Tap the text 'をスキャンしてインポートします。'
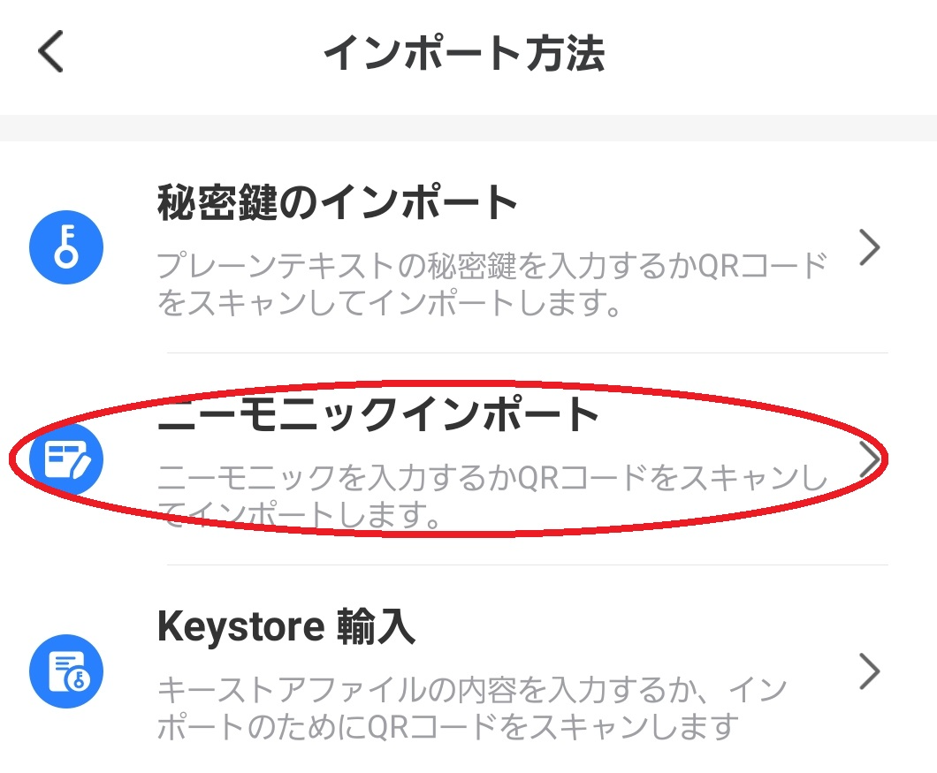This screenshot has width=937, height=773. 388,302
